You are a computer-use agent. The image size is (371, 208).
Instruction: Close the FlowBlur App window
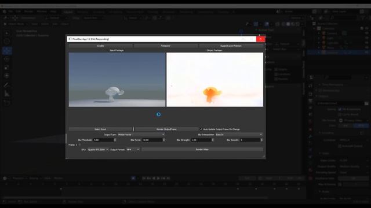coord(260,39)
